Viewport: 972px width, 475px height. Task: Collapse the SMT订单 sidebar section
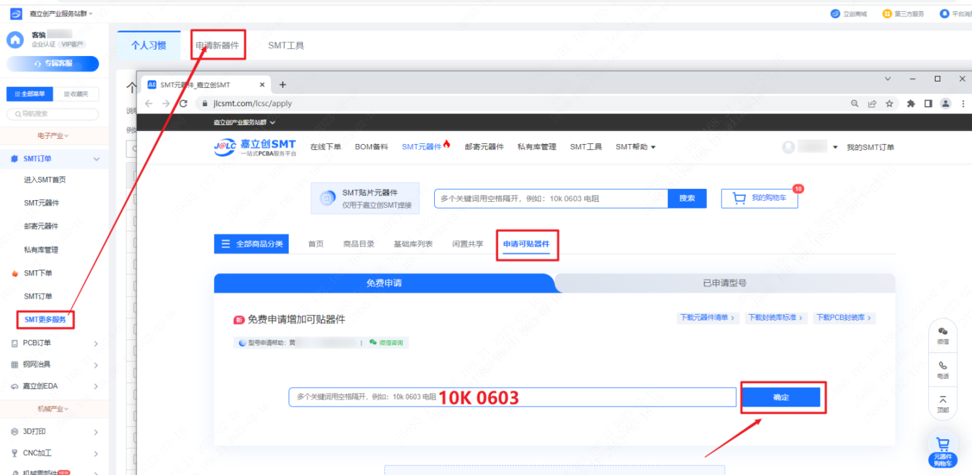coord(97,159)
